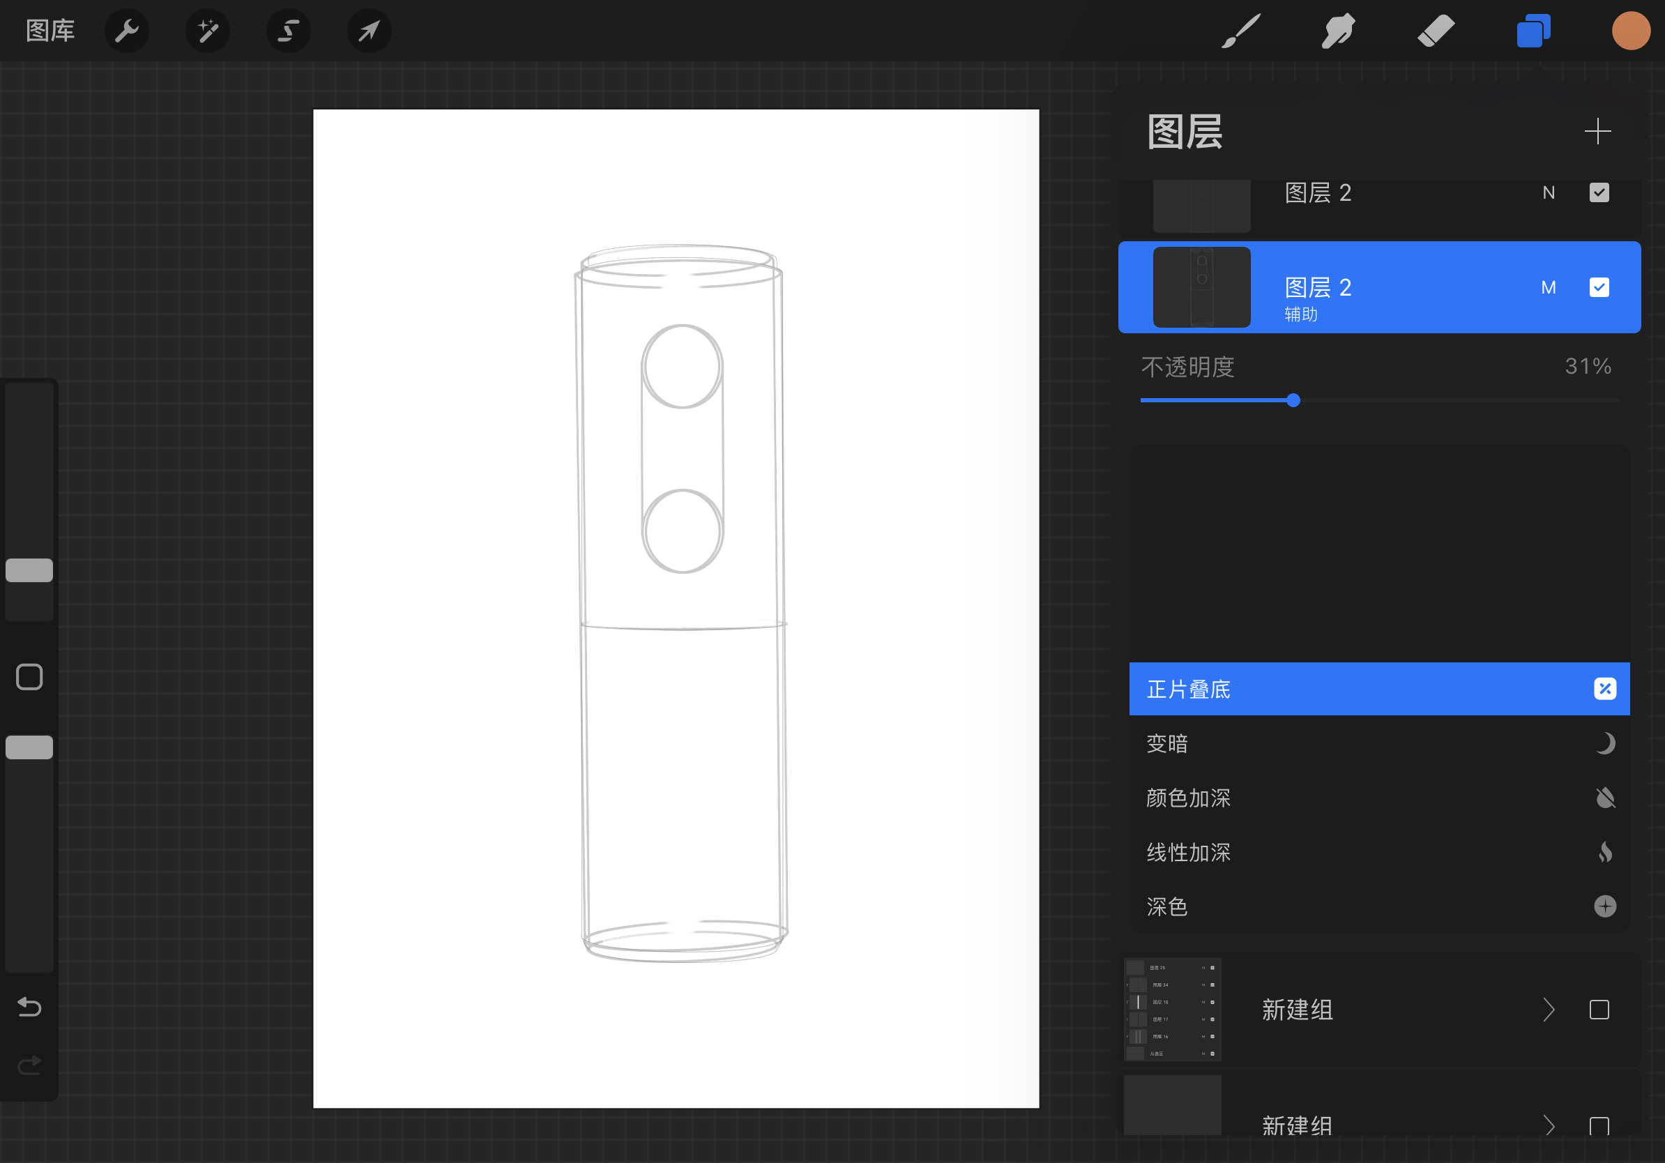Toggle visibility of layer 图层 25
This screenshot has width=1665, height=1163.
tap(1212, 967)
